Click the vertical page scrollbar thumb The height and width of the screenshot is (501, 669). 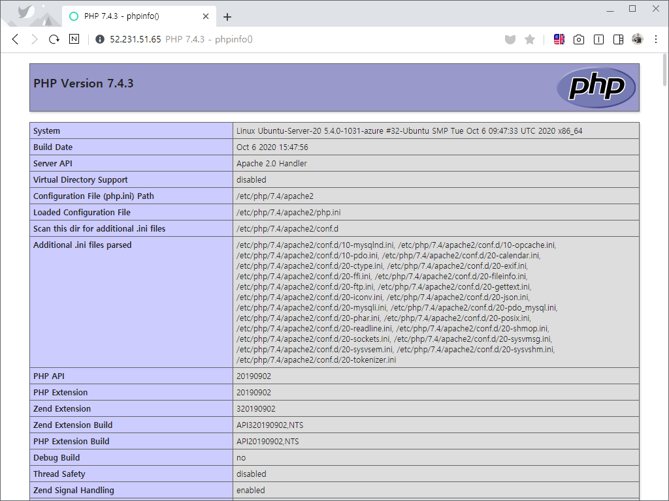tap(664, 69)
